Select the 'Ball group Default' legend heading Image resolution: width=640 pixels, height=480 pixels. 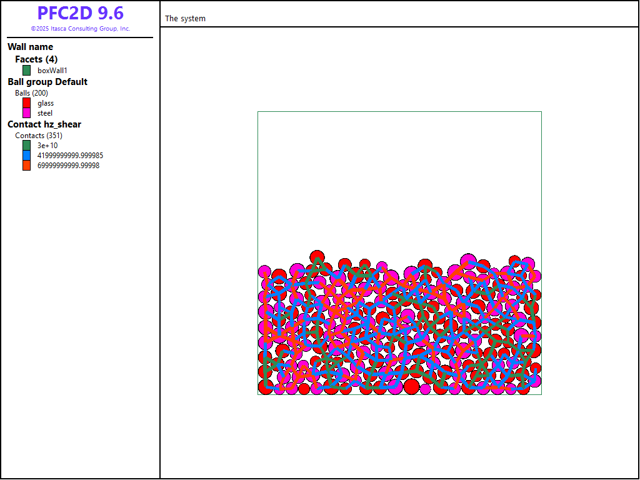pyautogui.click(x=47, y=82)
